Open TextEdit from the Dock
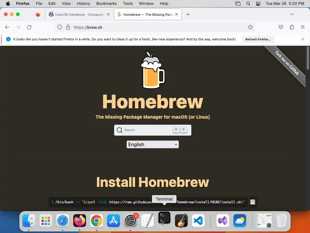 point(147,221)
